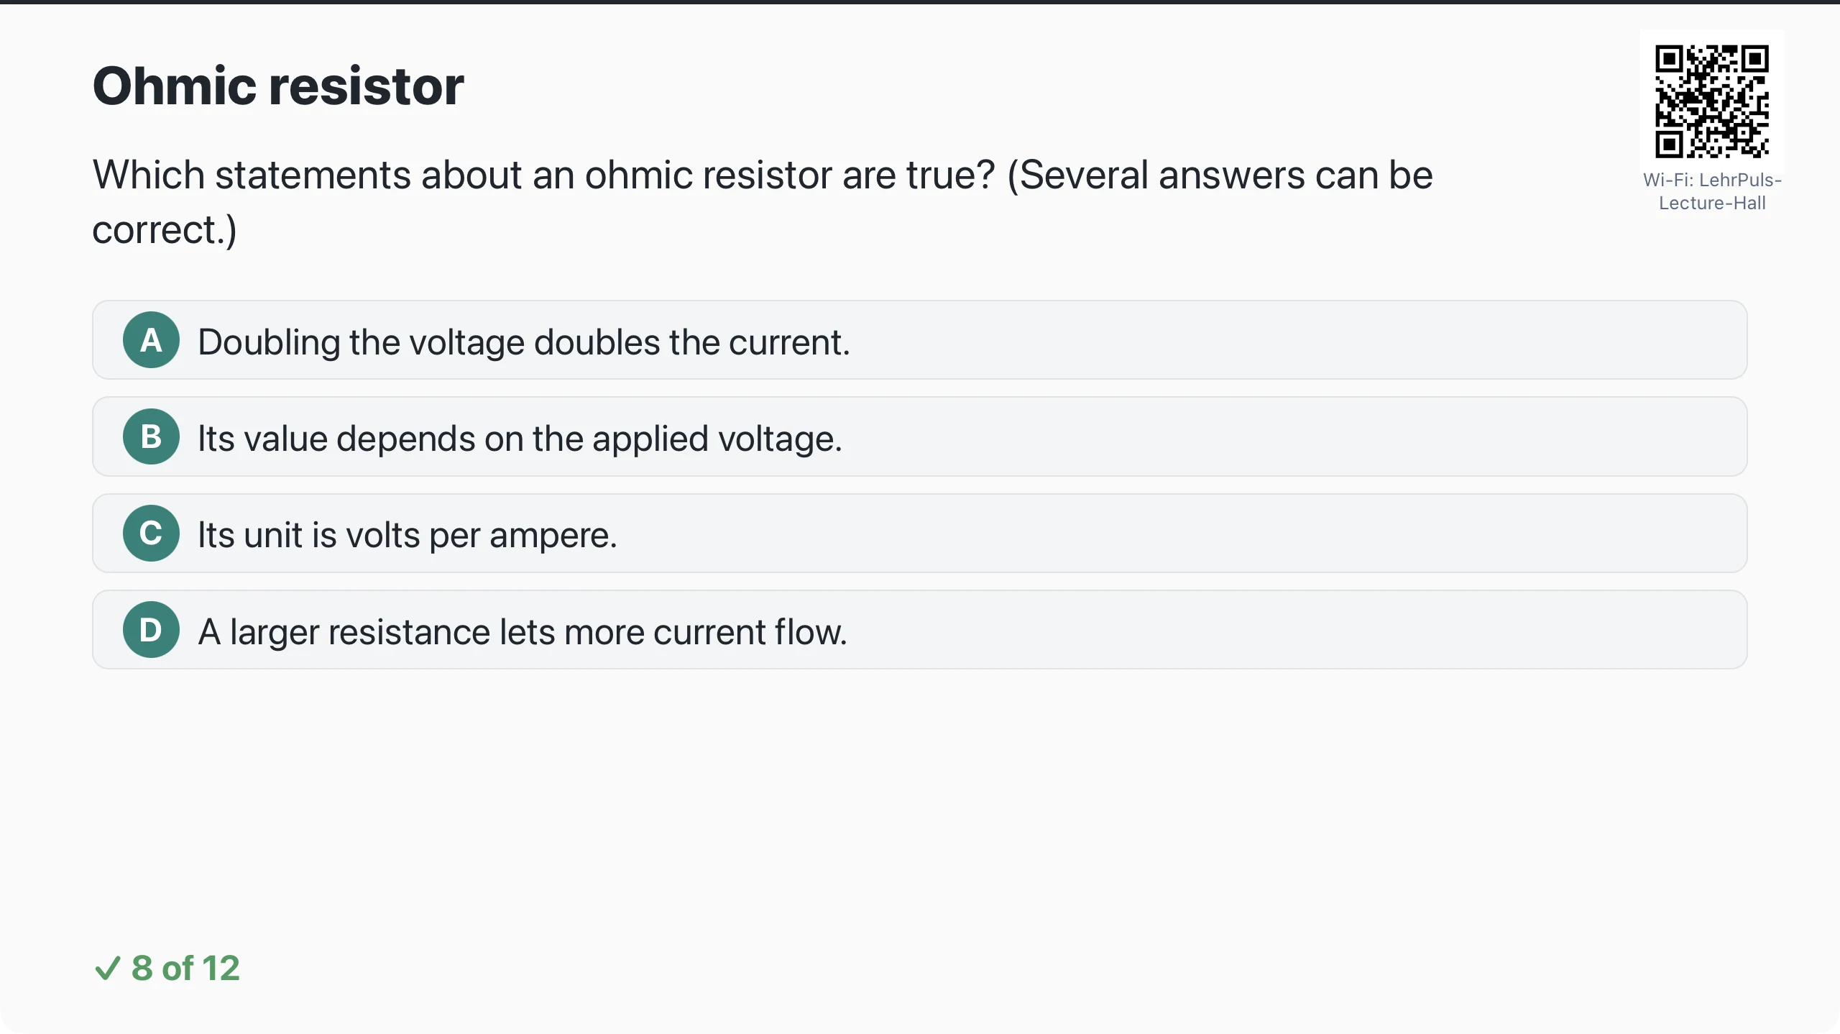Click the green C letter badge

[151, 533]
